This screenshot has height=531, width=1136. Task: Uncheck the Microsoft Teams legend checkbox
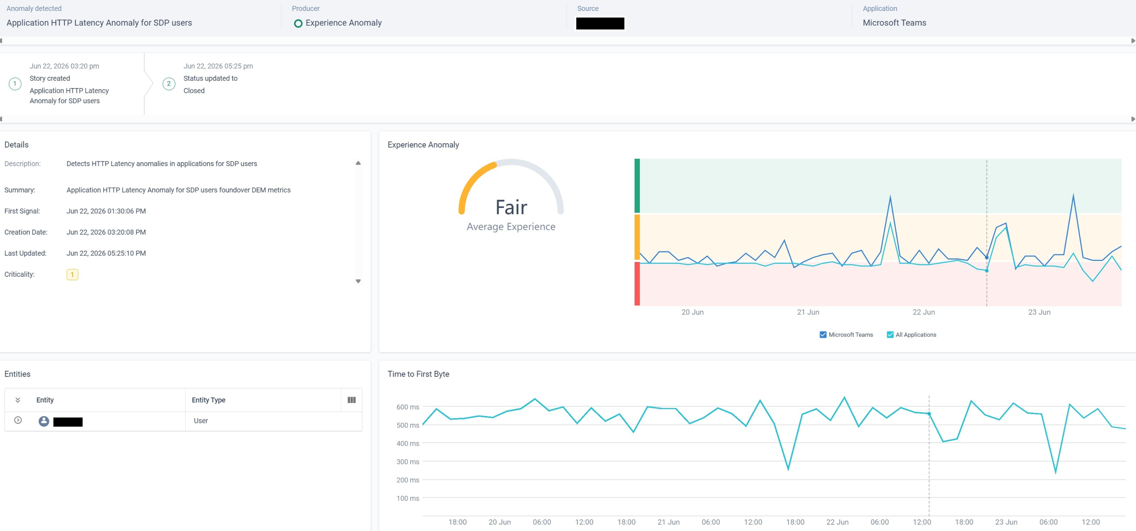[x=823, y=335]
